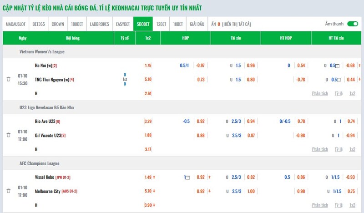This screenshot has width=364, height=213.
Task: Switch to the 12BET tab
Action: [x=161, y=24]
